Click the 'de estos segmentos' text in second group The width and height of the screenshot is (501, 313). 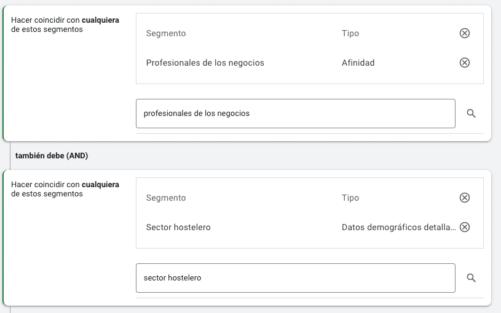point(47,194)
